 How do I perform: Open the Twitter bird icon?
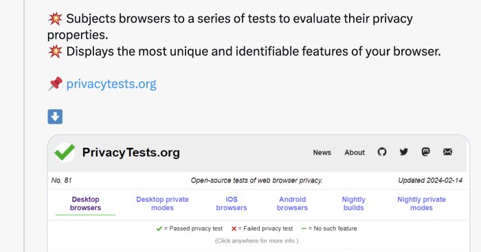click(x=404, y=152)
